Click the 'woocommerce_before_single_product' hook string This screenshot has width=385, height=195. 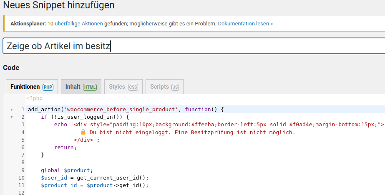(122, 110)
